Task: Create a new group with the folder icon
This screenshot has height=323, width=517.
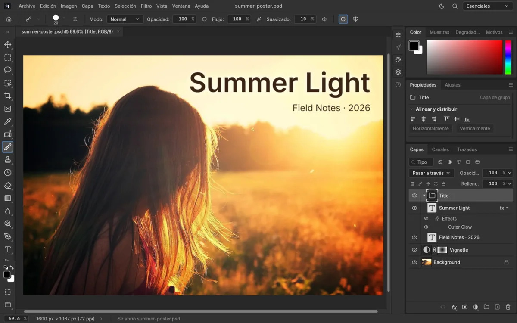Action: (486, 307)
